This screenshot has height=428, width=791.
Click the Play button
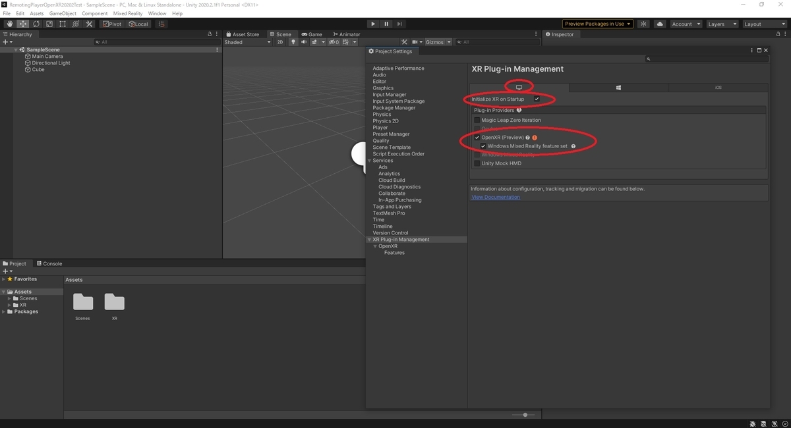(373, 24)
